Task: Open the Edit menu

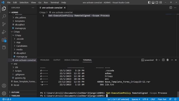Action: tap(15, 3)
